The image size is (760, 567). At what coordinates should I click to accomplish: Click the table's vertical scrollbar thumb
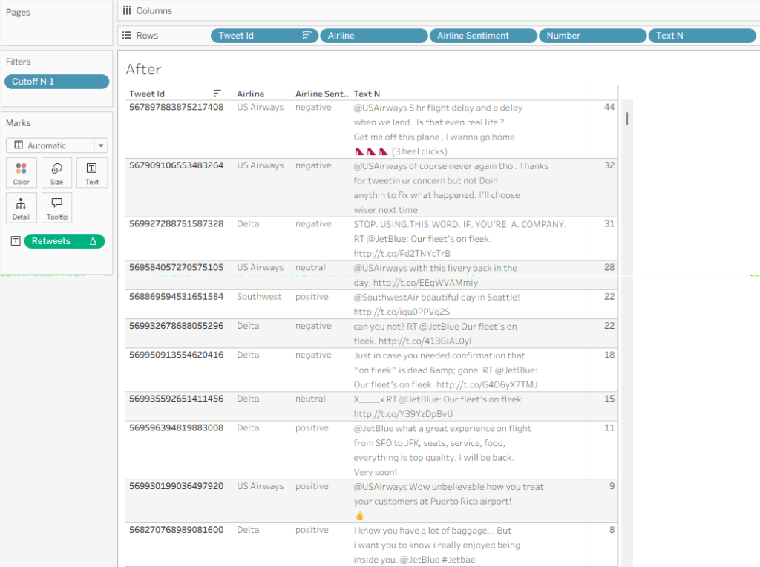tap(627, 119)
